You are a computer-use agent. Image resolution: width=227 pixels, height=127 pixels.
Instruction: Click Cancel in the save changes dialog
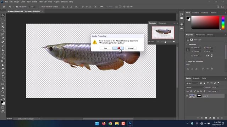(131, 48)
